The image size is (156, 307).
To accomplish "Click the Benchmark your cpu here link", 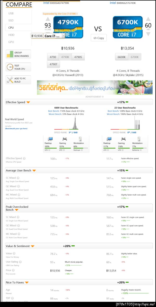I will coord(16,128).
